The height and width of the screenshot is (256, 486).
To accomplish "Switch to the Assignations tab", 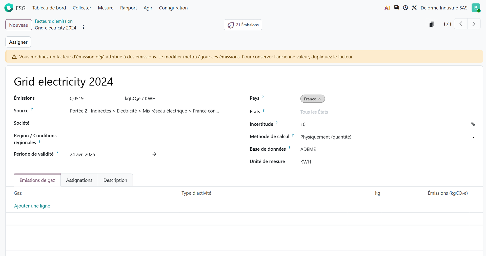I will pos(79,180).
